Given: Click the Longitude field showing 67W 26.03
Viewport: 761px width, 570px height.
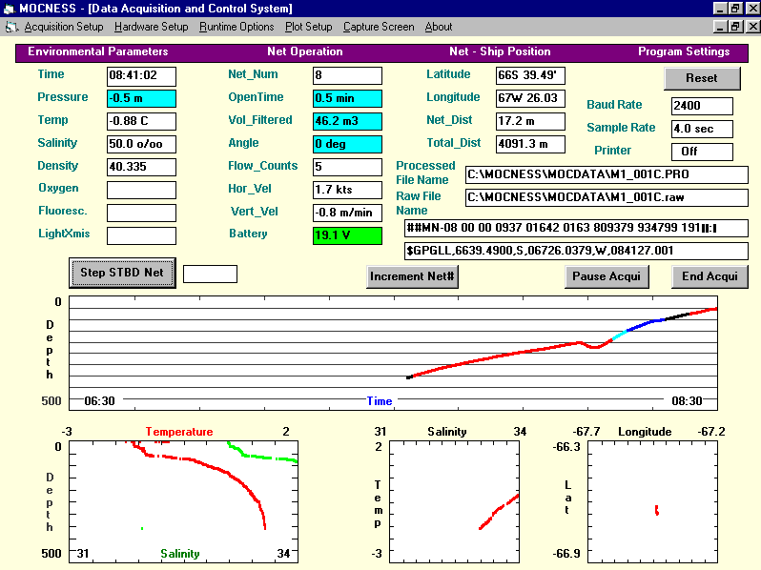Looking at the screenshot, I should click(x=530, y=98).
